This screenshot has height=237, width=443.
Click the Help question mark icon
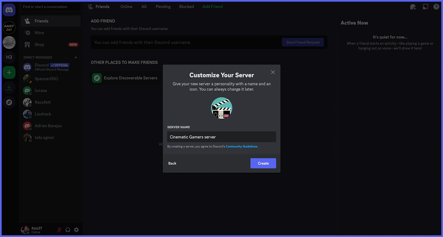tap(436, 7)
